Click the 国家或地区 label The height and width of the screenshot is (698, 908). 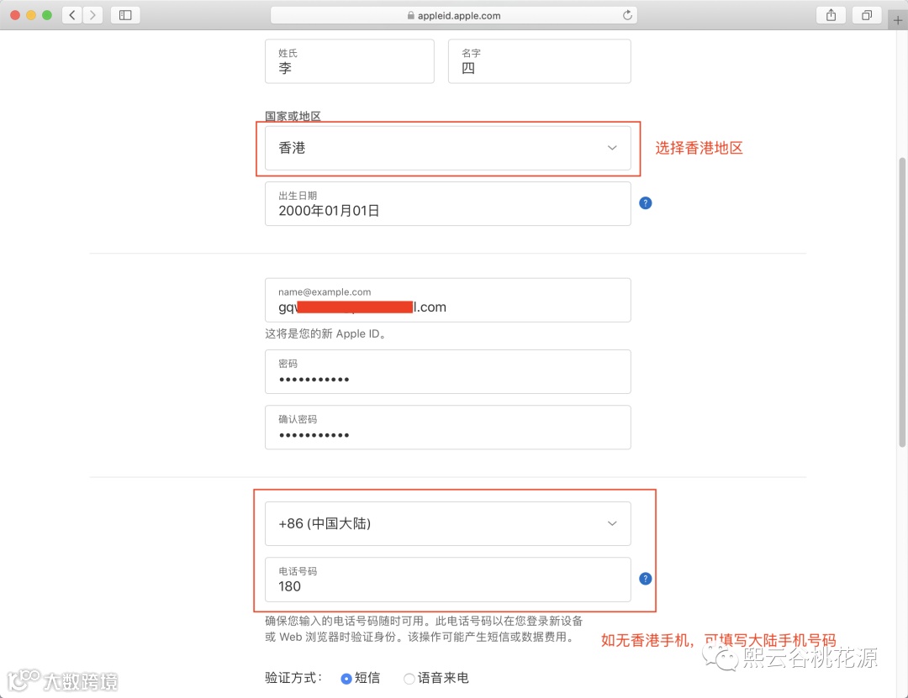(293, 116)
